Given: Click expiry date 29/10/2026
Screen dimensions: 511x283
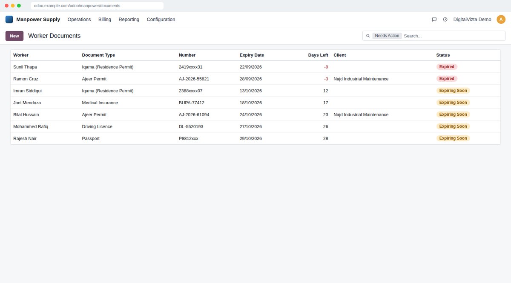Looking at the screenshot, I should [251, 138].
